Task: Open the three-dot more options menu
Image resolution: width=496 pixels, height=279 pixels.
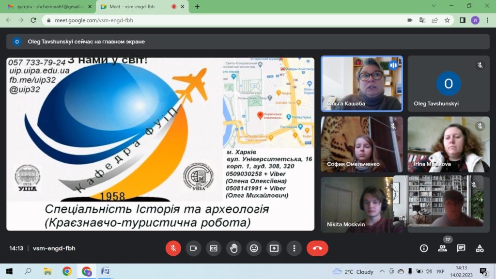Action: pyautogui.click(x=294, y=248)
